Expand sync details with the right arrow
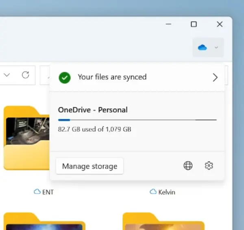 (x=215, y=77)
